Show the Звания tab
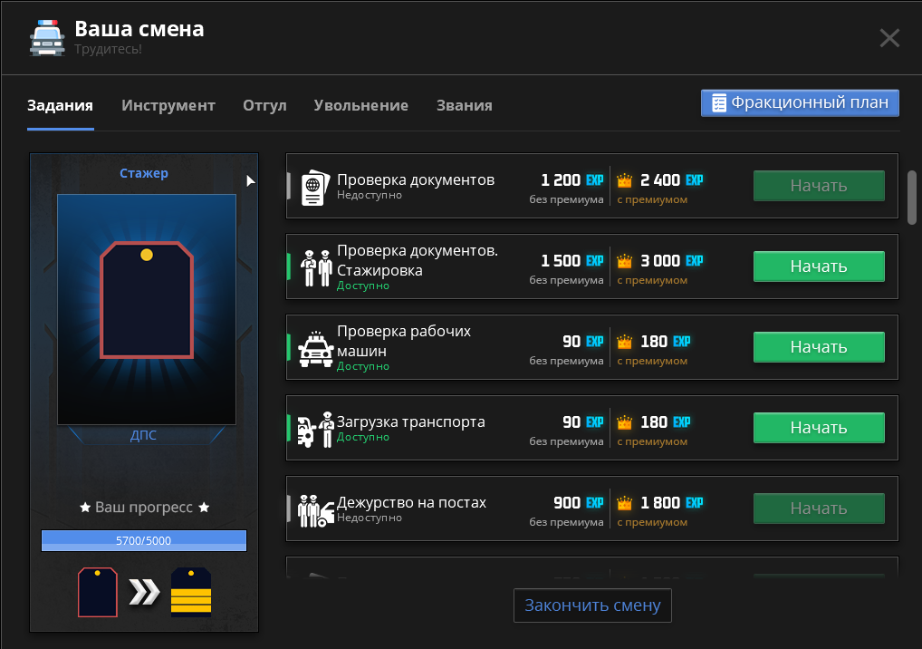 coord(464,105)
